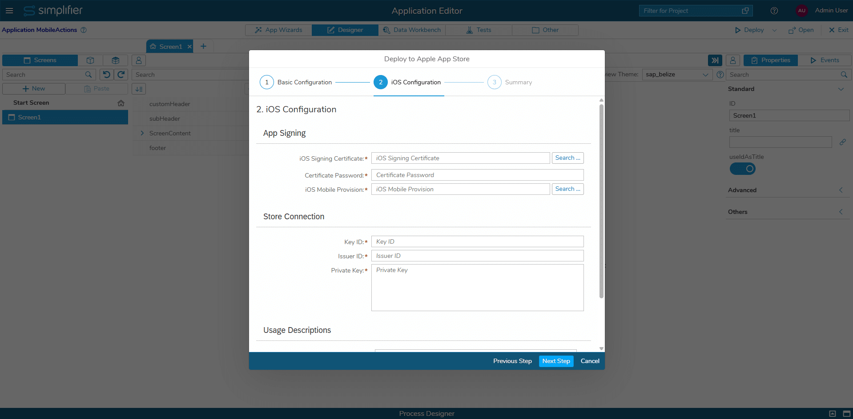Click the user icon next to left panel tabs
This screenshot has width=853, height=419.
(x=139, y=60)
